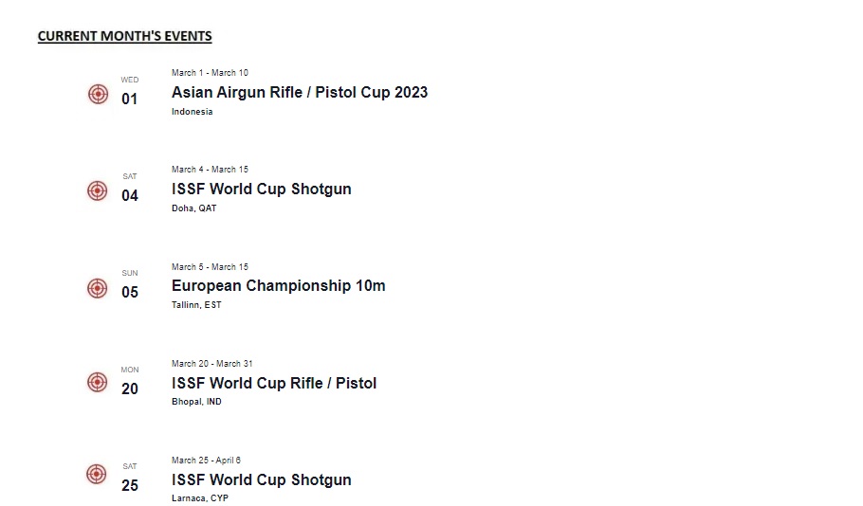Click the March 25 - April 6 date range

(206, 461)
